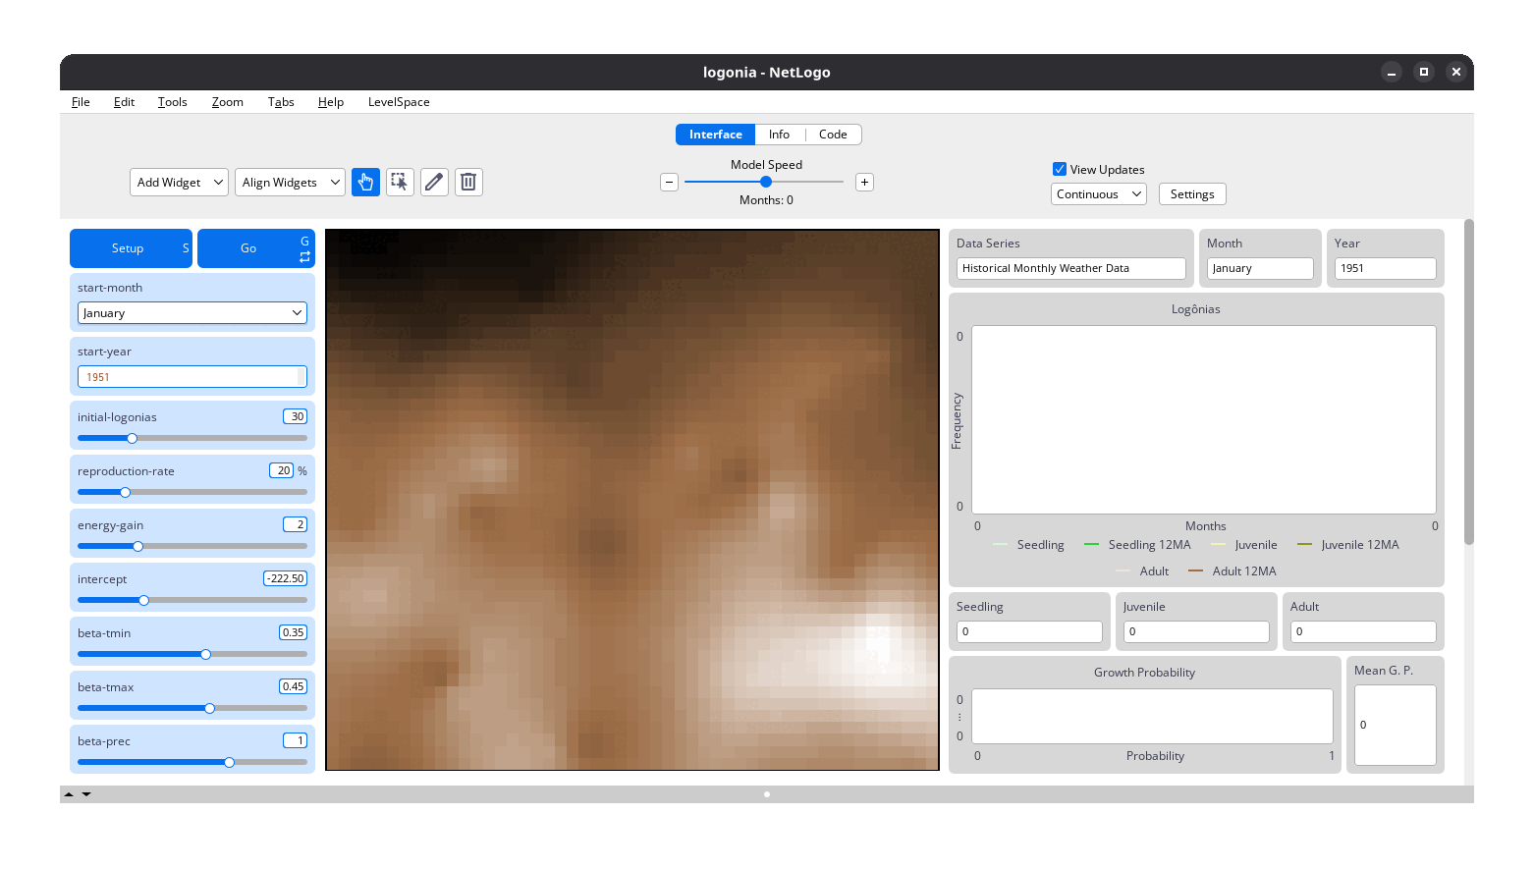Screen dimensions: 1534x869
Task: Click the edit pencil icon
Action: [x=434, y=182]
